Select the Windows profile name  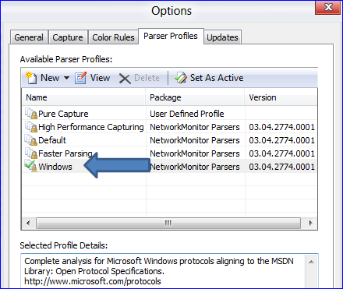point(55,167)
